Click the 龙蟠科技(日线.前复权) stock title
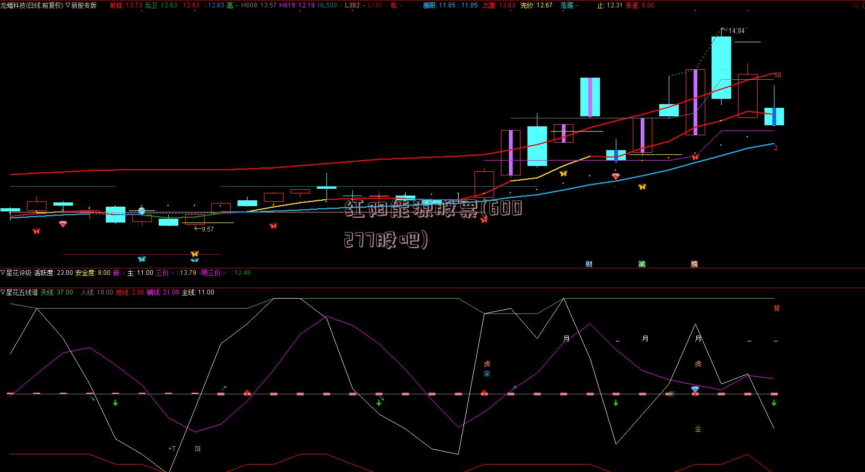The height and width of the screenshot is (472, 865). tap(32, 5)
